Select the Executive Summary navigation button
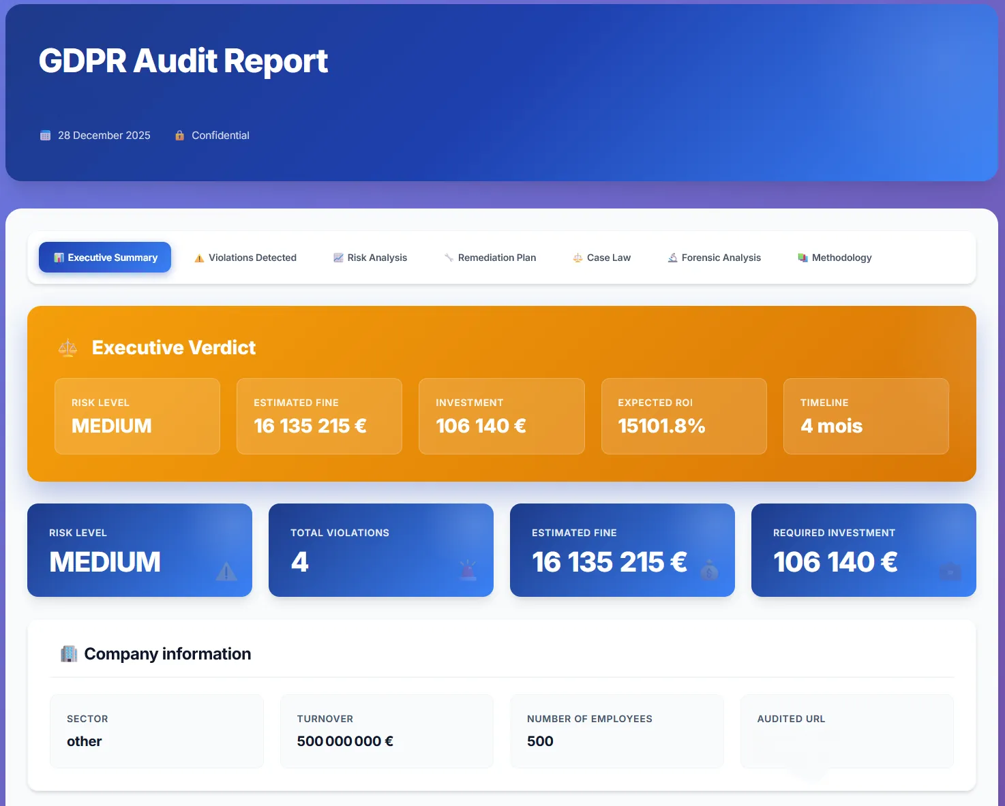The width and height of the screenshot is (1005, 806). [x=104, y=258]
